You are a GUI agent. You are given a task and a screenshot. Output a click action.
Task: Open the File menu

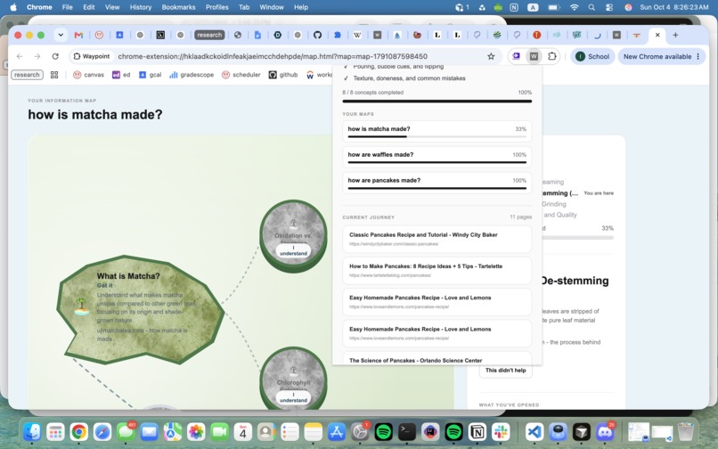pos(68,7)
